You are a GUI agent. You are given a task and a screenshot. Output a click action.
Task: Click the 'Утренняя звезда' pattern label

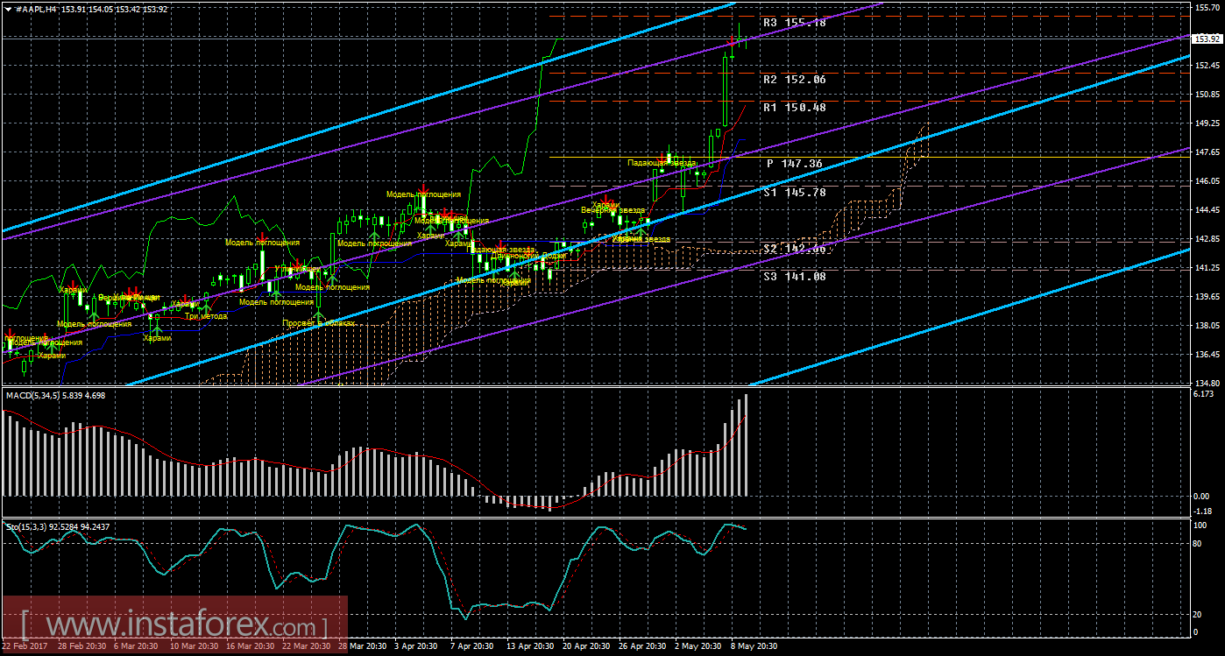(x=641, y=238)
